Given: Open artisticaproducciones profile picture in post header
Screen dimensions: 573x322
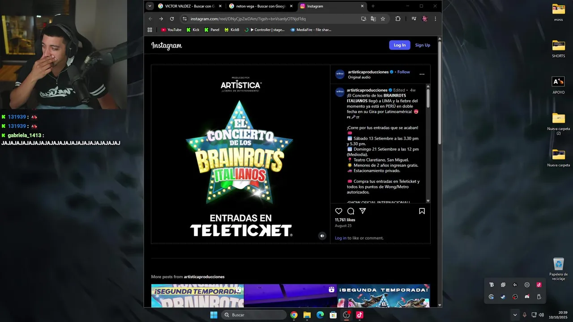Looking at the screenshot, I should coord(340,74).
